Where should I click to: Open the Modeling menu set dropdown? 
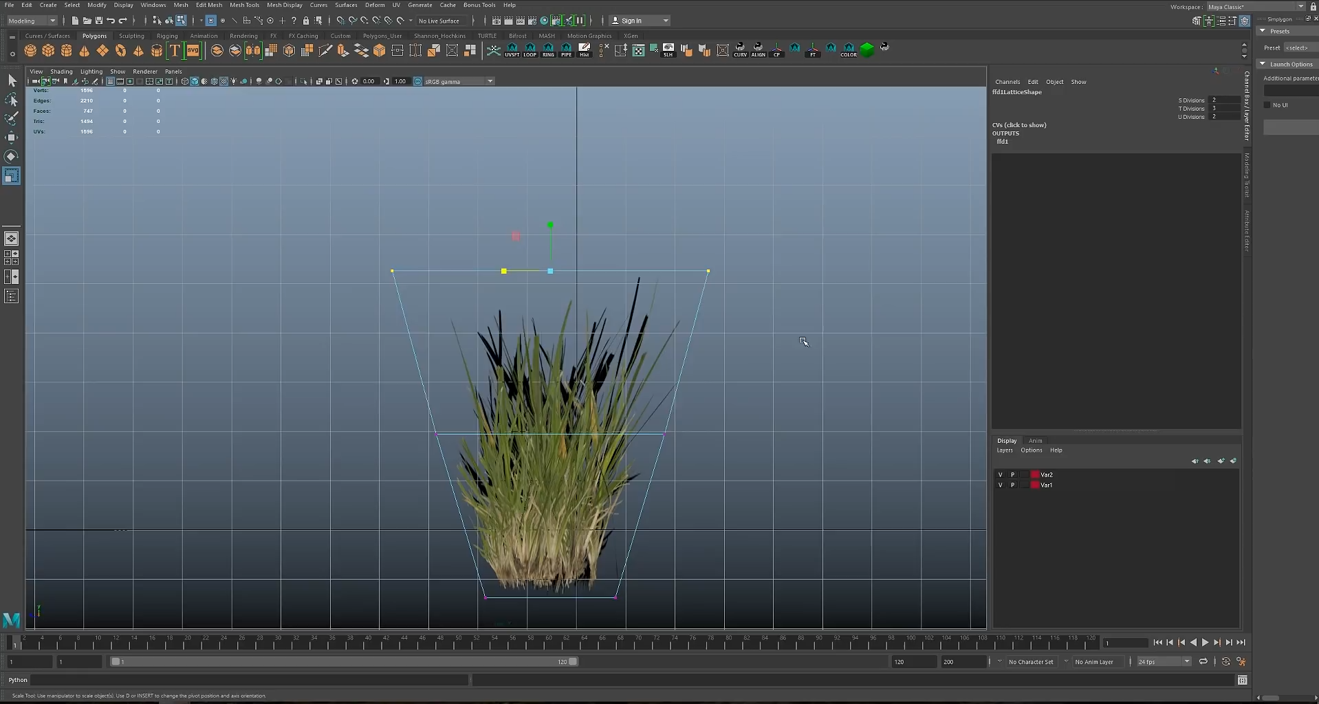[32, 21]
